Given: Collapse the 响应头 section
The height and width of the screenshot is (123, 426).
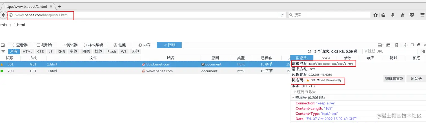Looking at the screenshot, I should click(293, 97).
